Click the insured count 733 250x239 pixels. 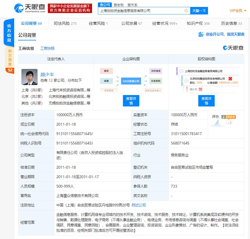(174, 186)
